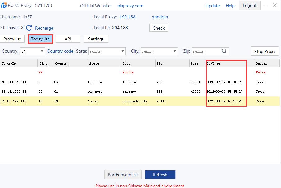
Task: Click the blue Refresh button
Action: (x=160, y=175)
